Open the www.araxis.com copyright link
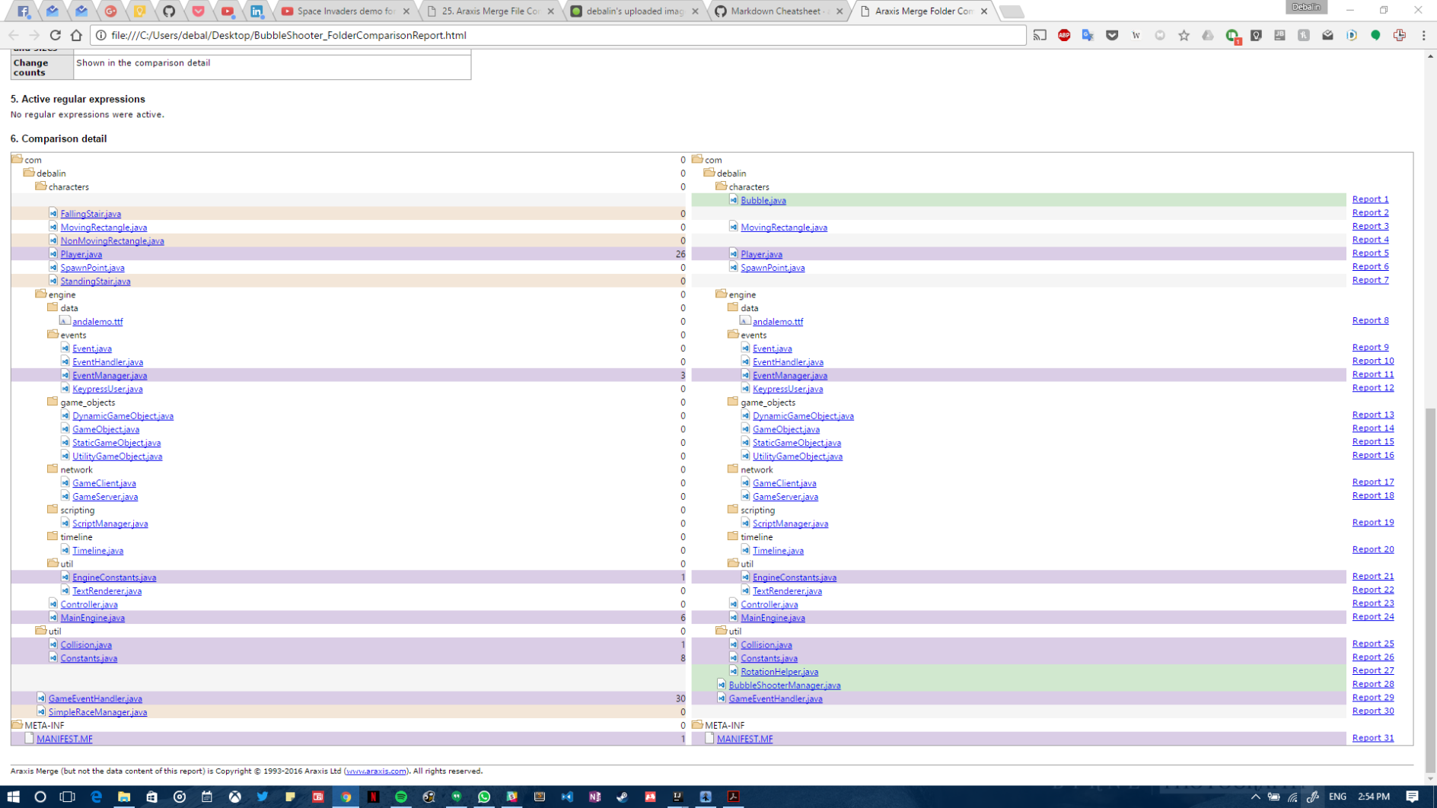Image resolution: width=1437 pixels, height=808 pixels. 378,771
